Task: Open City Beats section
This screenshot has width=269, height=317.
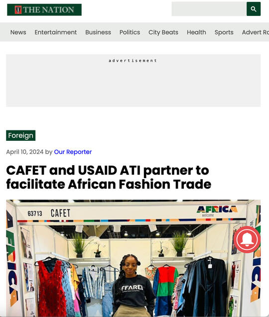Action: point(163,32)
